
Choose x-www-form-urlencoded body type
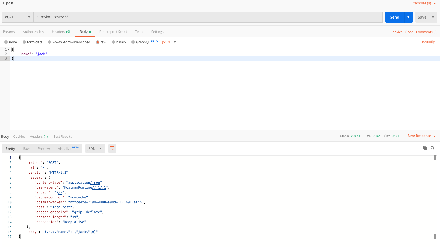coord(69,42)
